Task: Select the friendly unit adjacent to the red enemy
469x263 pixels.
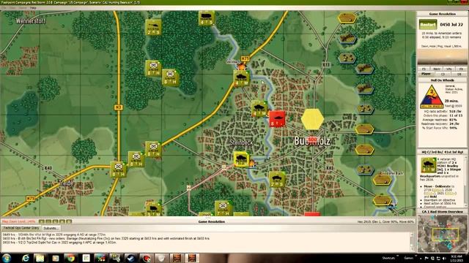Action: pyautogui.click(x=259, y=109)
